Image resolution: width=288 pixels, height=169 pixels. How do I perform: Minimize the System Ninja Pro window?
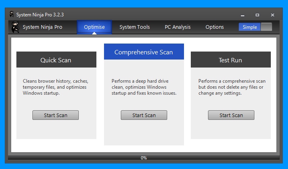(x=242, y=16)
